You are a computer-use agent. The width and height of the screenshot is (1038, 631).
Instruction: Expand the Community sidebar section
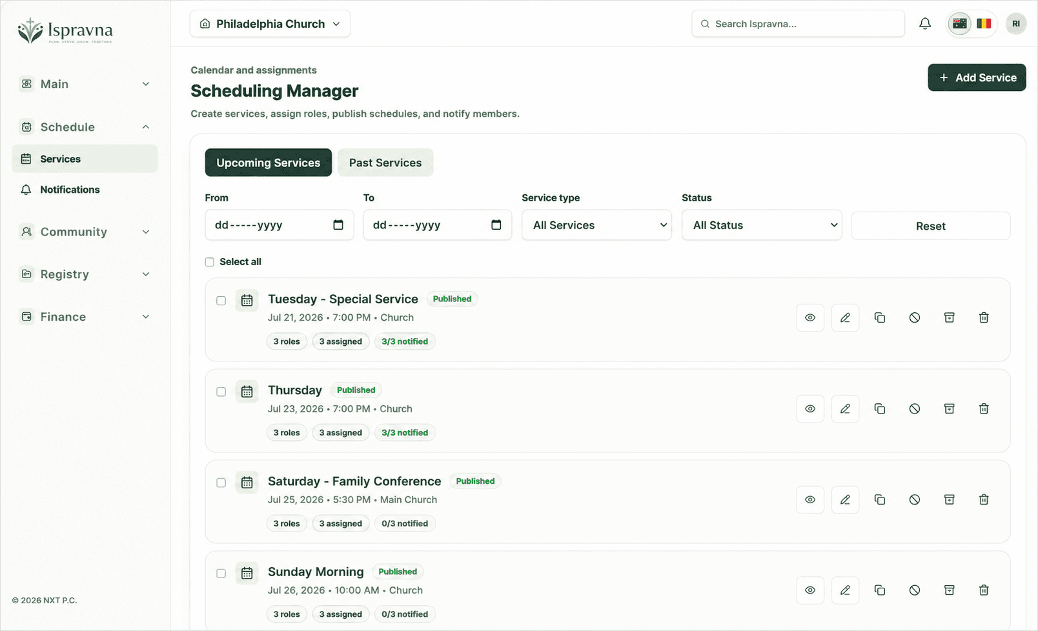[85, 232]
